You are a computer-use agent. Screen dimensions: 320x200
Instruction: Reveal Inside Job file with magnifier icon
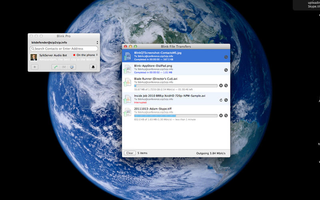pyautogui.click(x=226, y=100)
